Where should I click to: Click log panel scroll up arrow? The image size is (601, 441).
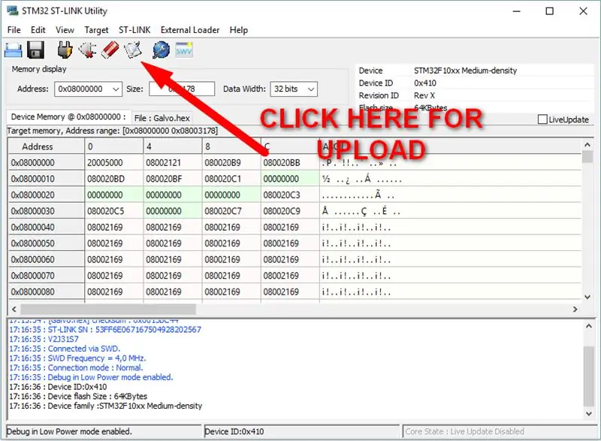589,326
